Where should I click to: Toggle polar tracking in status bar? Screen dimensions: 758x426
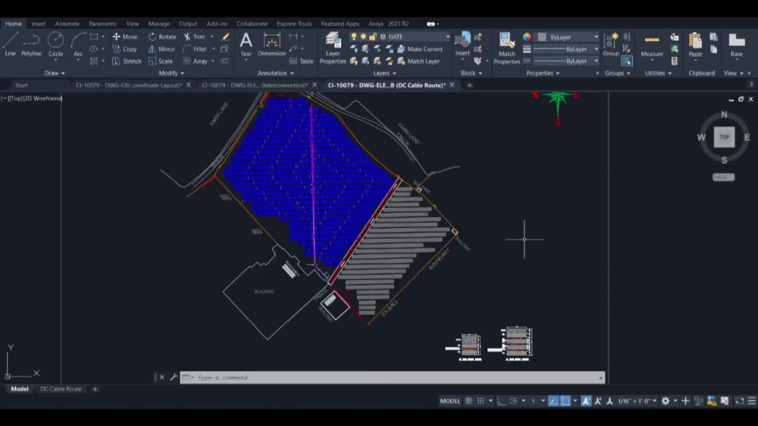point(513,401)
